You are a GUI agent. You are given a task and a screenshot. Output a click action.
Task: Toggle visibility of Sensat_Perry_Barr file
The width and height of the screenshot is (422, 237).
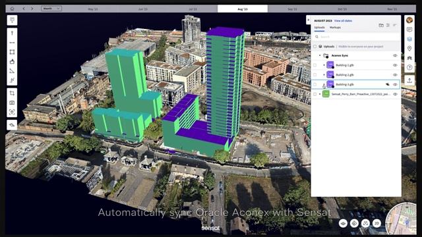pyautogui.click(x=395, y=94)
